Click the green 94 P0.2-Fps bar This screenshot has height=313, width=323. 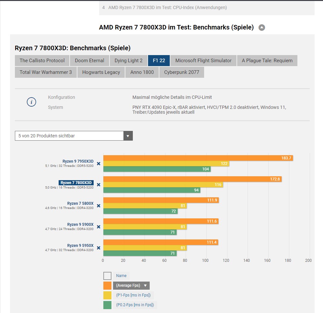(152, 190)
